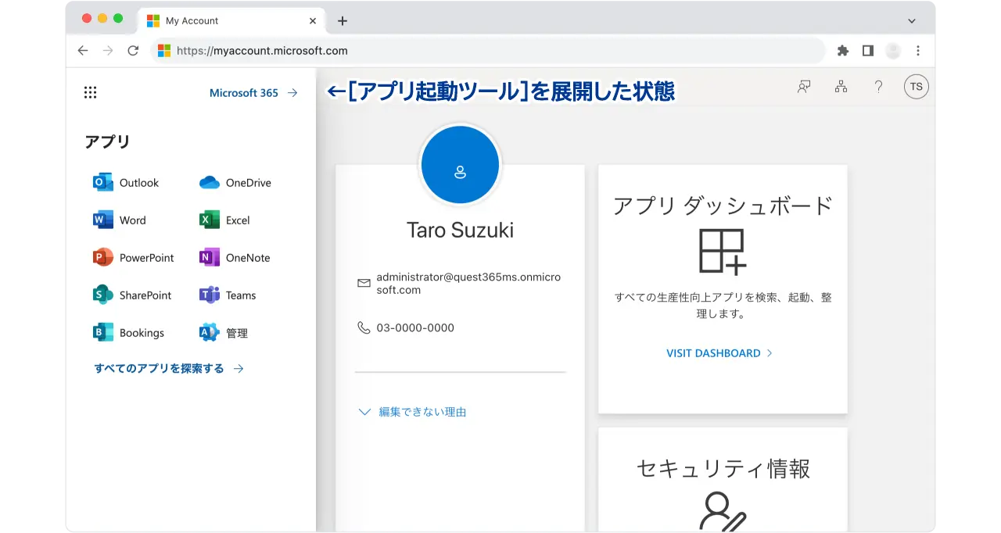Image resolution: width=1001 pixels, height=533 pixels.
Task: Click the app dashboard grid icon
Action: click(722, 252)
